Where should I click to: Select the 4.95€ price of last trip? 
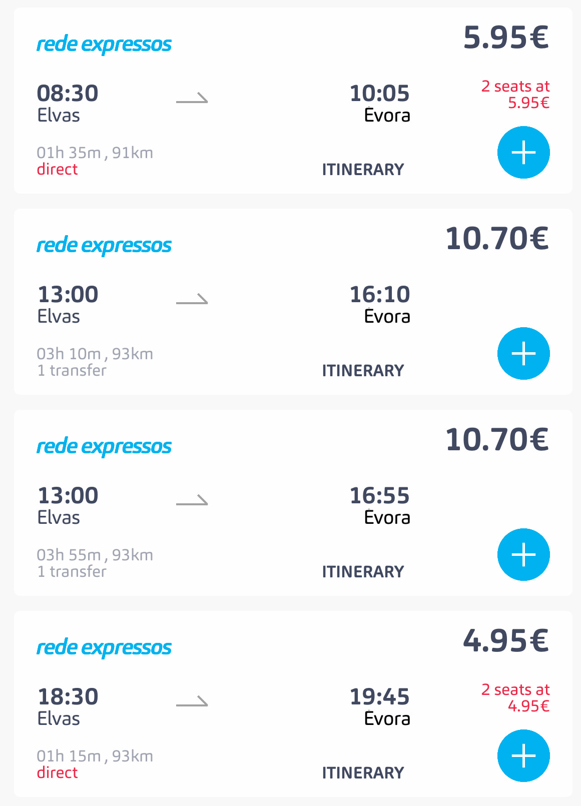506,641
